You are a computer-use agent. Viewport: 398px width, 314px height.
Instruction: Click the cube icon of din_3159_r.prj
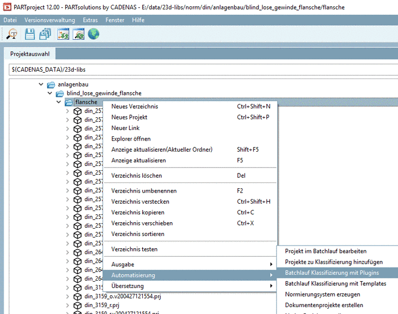[x=77, y=306]
